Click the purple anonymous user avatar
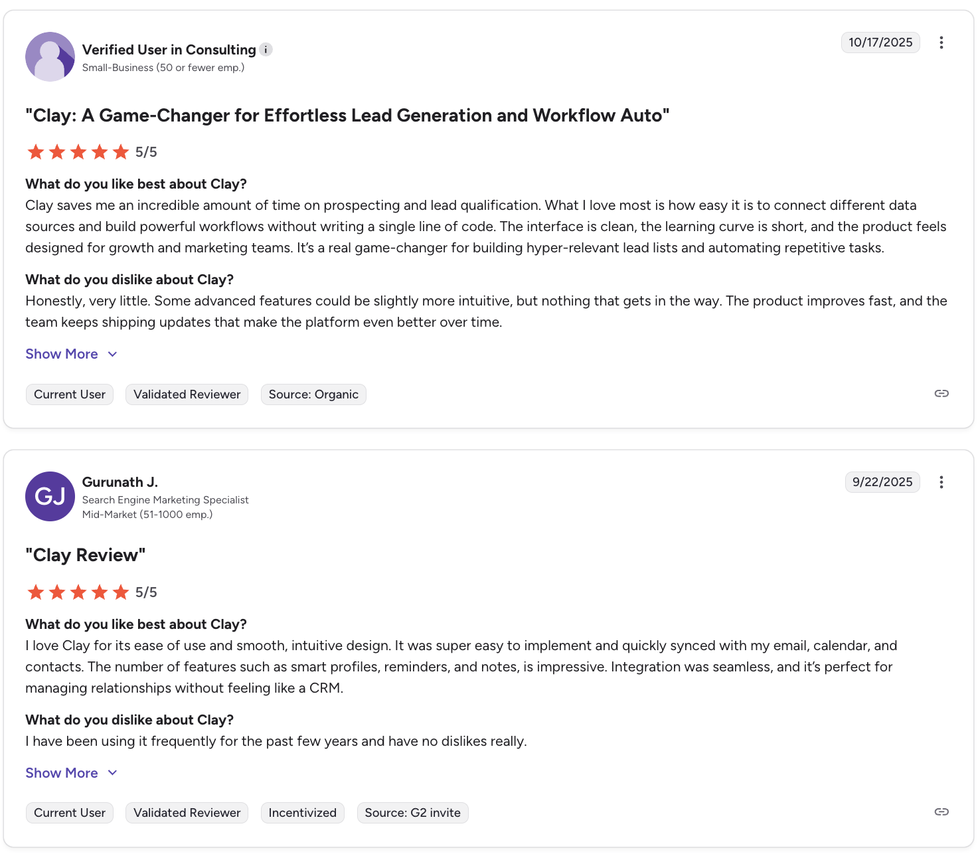The image size is (980, 862). (50, 56)
